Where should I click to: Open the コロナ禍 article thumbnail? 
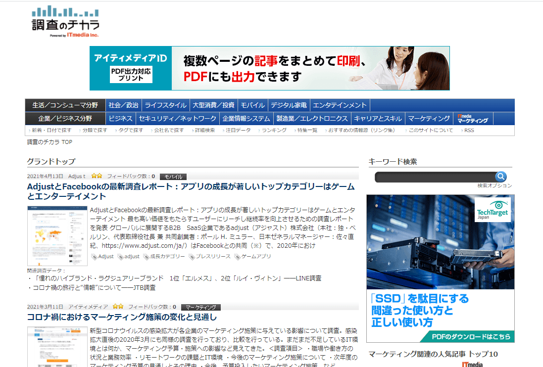tap(57, 347)
